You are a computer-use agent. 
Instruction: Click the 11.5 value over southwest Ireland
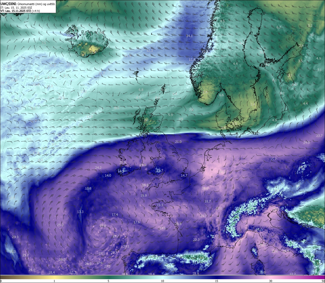tap(121, 172)
